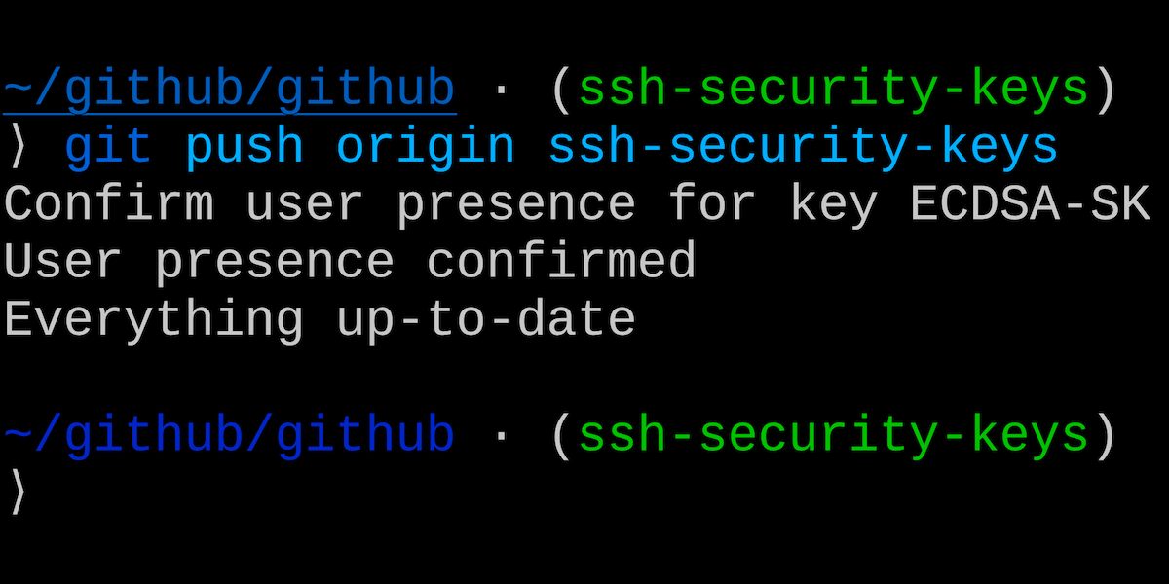Click the "up-to-date" status text
Screen dimensions: 1169x584
(485, 320)
